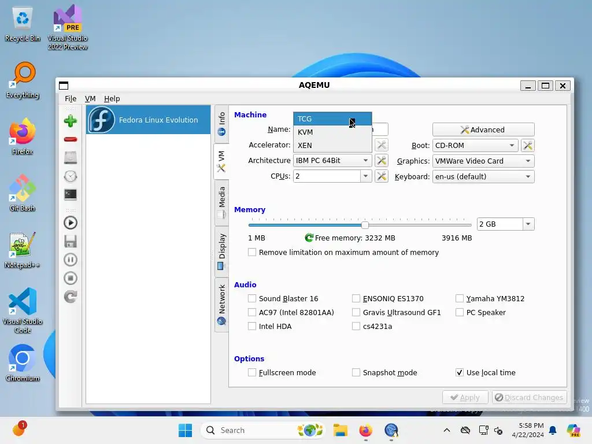Open the File menu
Image resolution: width=592 pixels, height=444 pixels.
[71, 98]
